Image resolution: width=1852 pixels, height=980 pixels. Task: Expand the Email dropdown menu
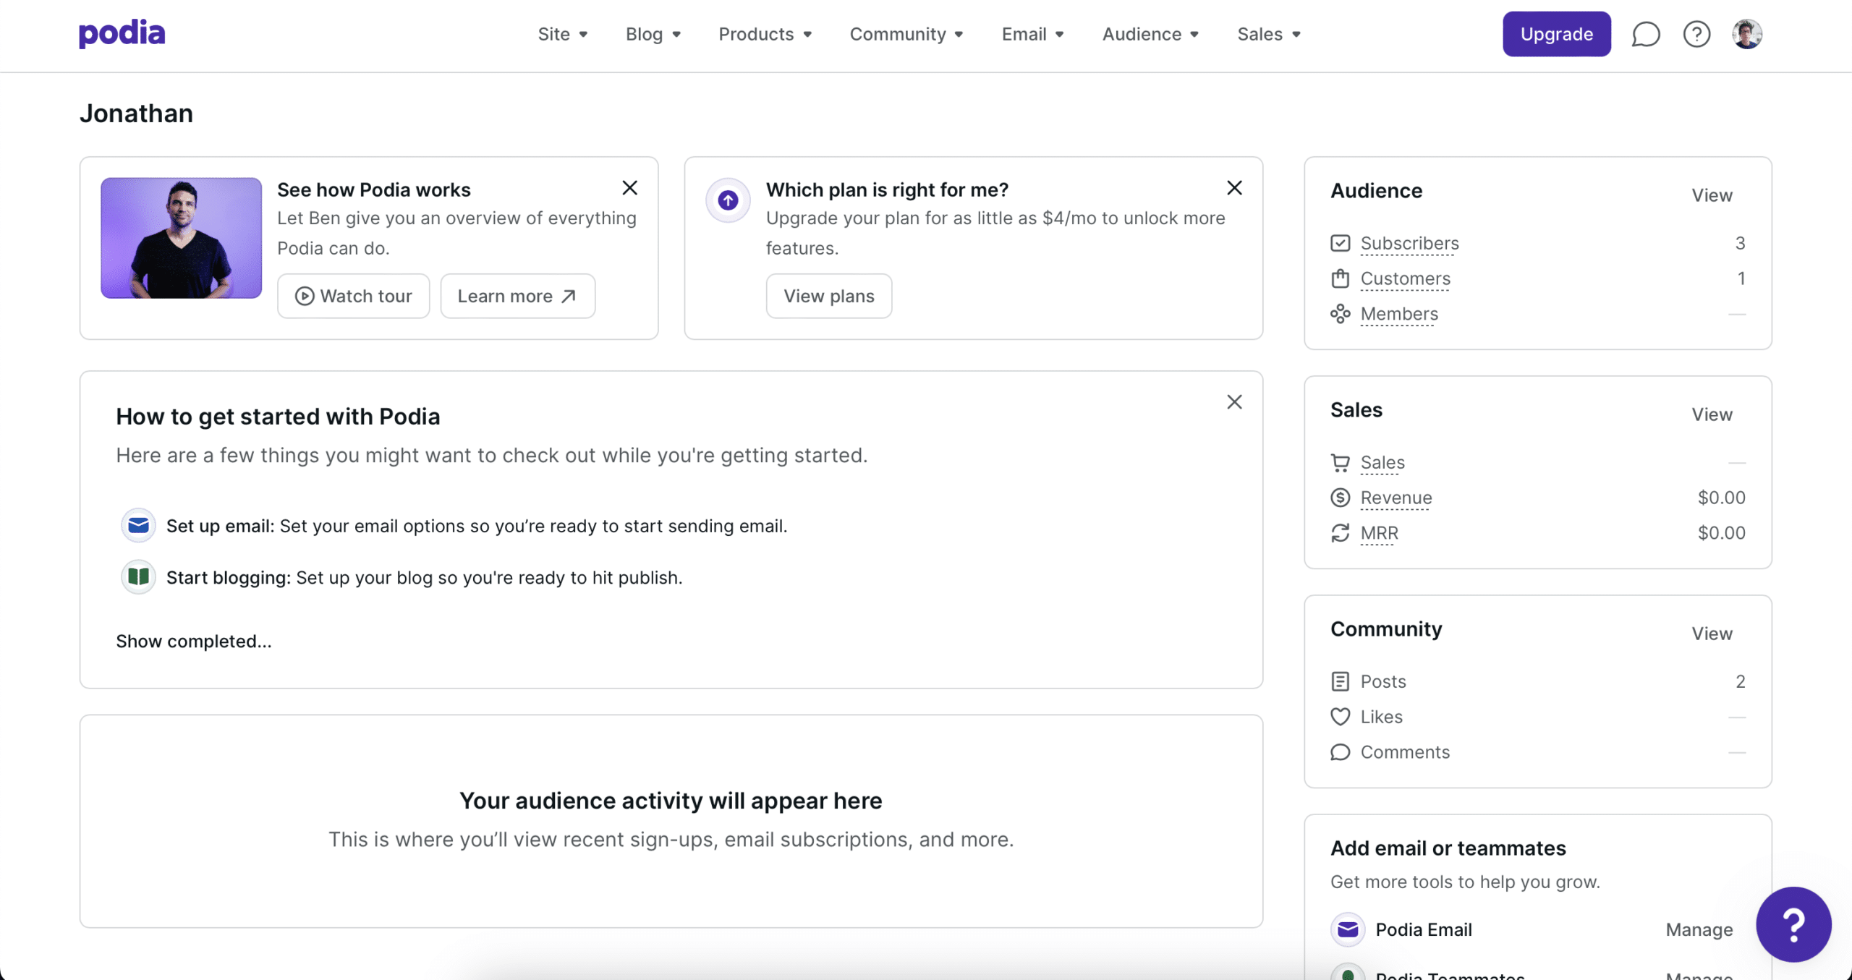[1033, 34]
